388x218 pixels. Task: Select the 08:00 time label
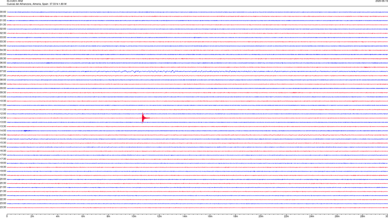point(3,80)
